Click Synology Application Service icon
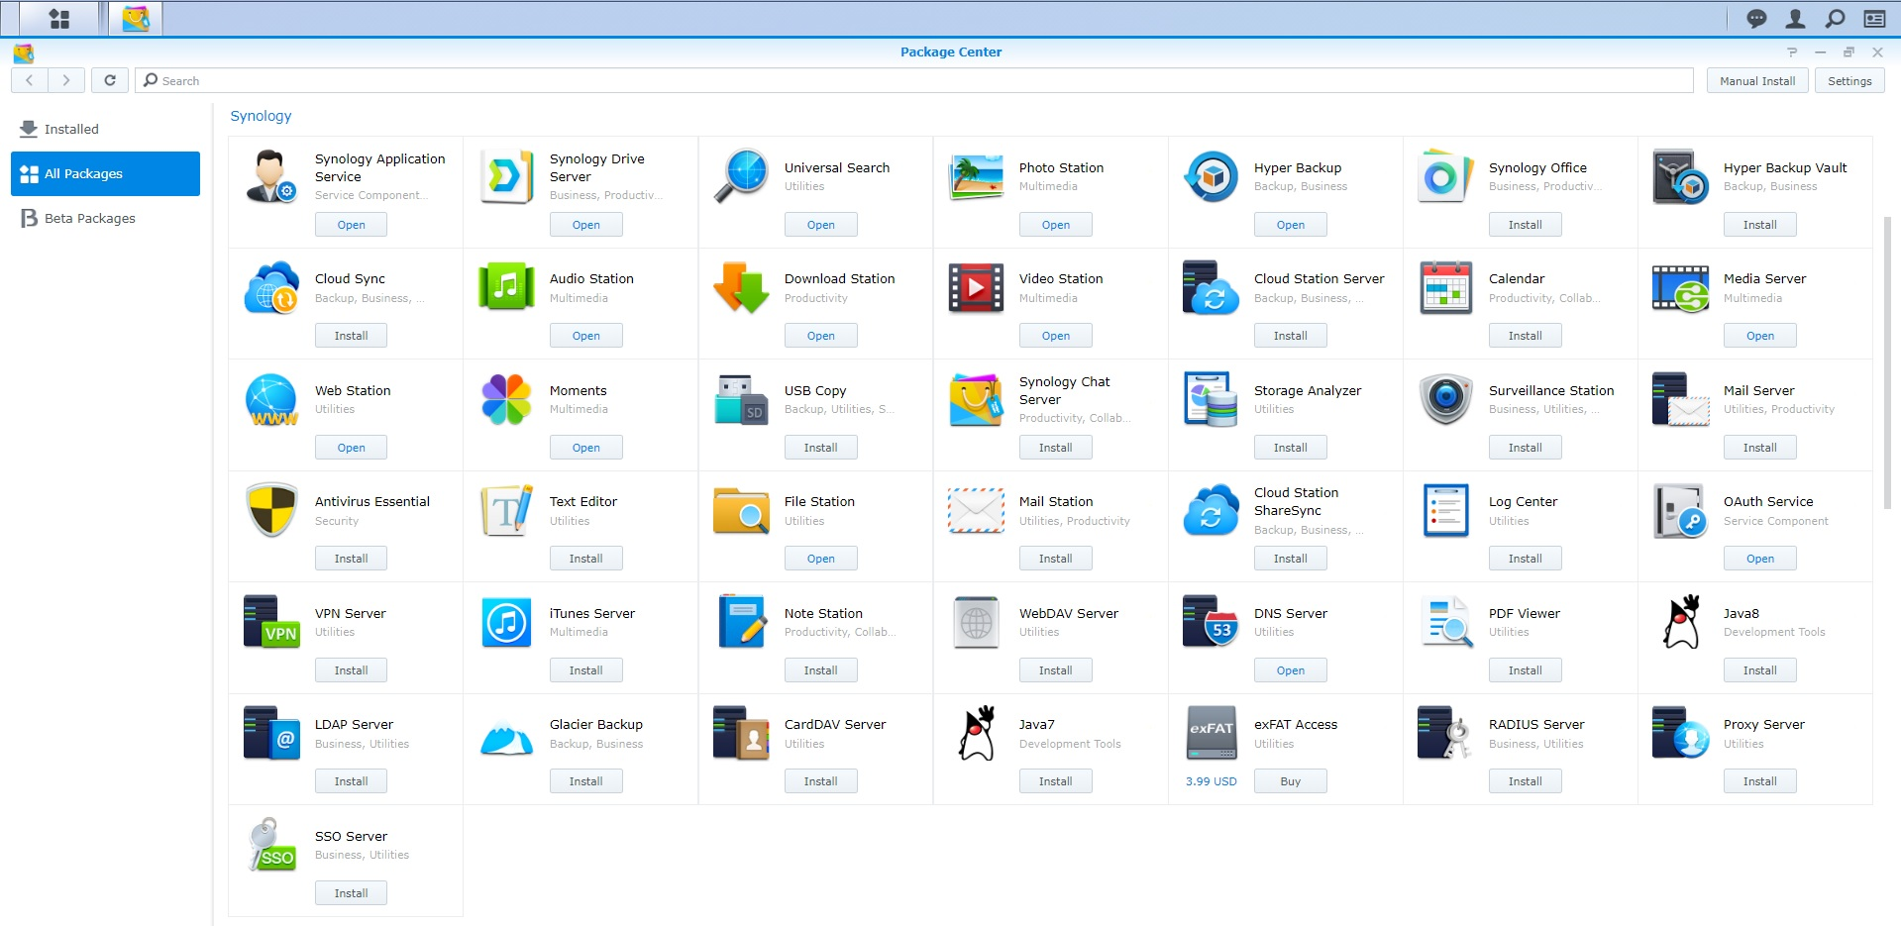Image resolution: width=1901 pixels, height=926 pixels. click(x=270, y=176)
